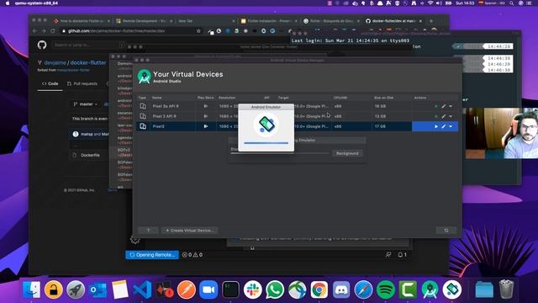The height and width of the screenshot is (303, 538).
Task: Open the Pull requests tab on GitHub
Action: click(82, 83)
